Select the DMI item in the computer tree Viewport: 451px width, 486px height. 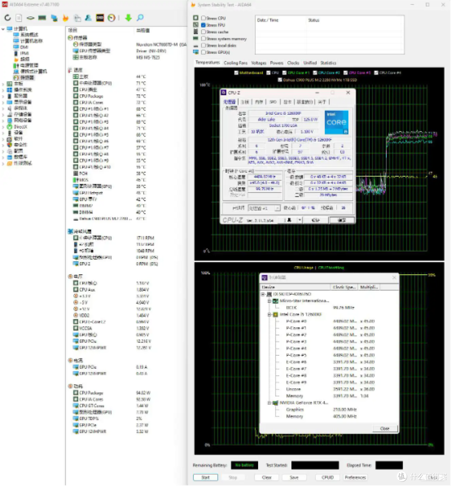point(21,47)
